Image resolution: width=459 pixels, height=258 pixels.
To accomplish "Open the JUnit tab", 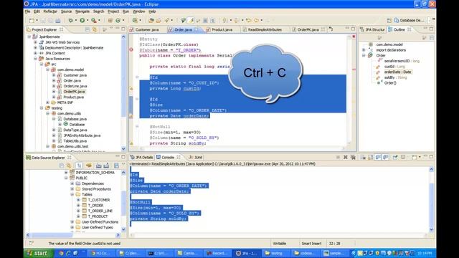I will click(x=196, y=158).
